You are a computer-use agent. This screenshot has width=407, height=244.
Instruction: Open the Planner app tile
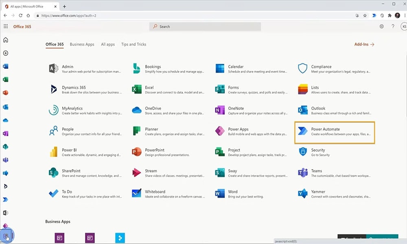168,131
